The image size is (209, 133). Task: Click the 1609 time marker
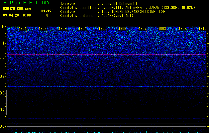point(182,29)
